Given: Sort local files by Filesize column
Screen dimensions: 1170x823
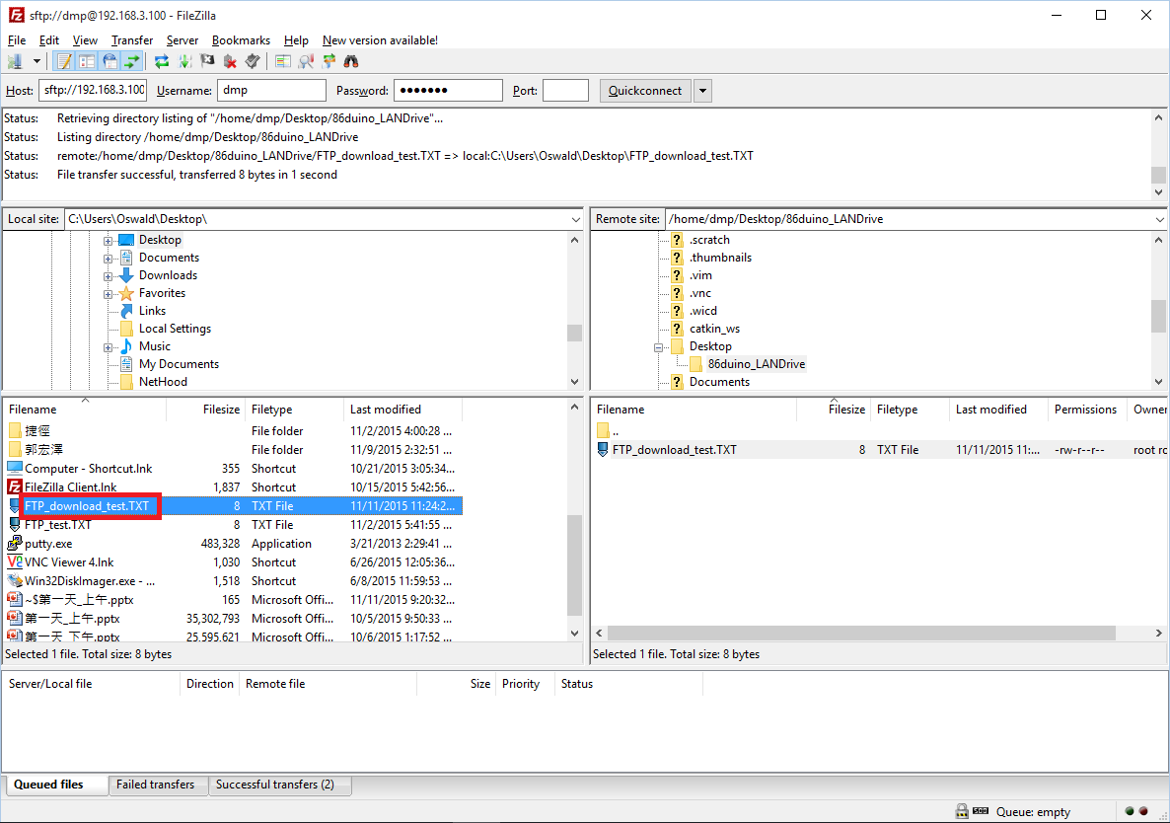Looking at the screenshot, I should (206, 410).
